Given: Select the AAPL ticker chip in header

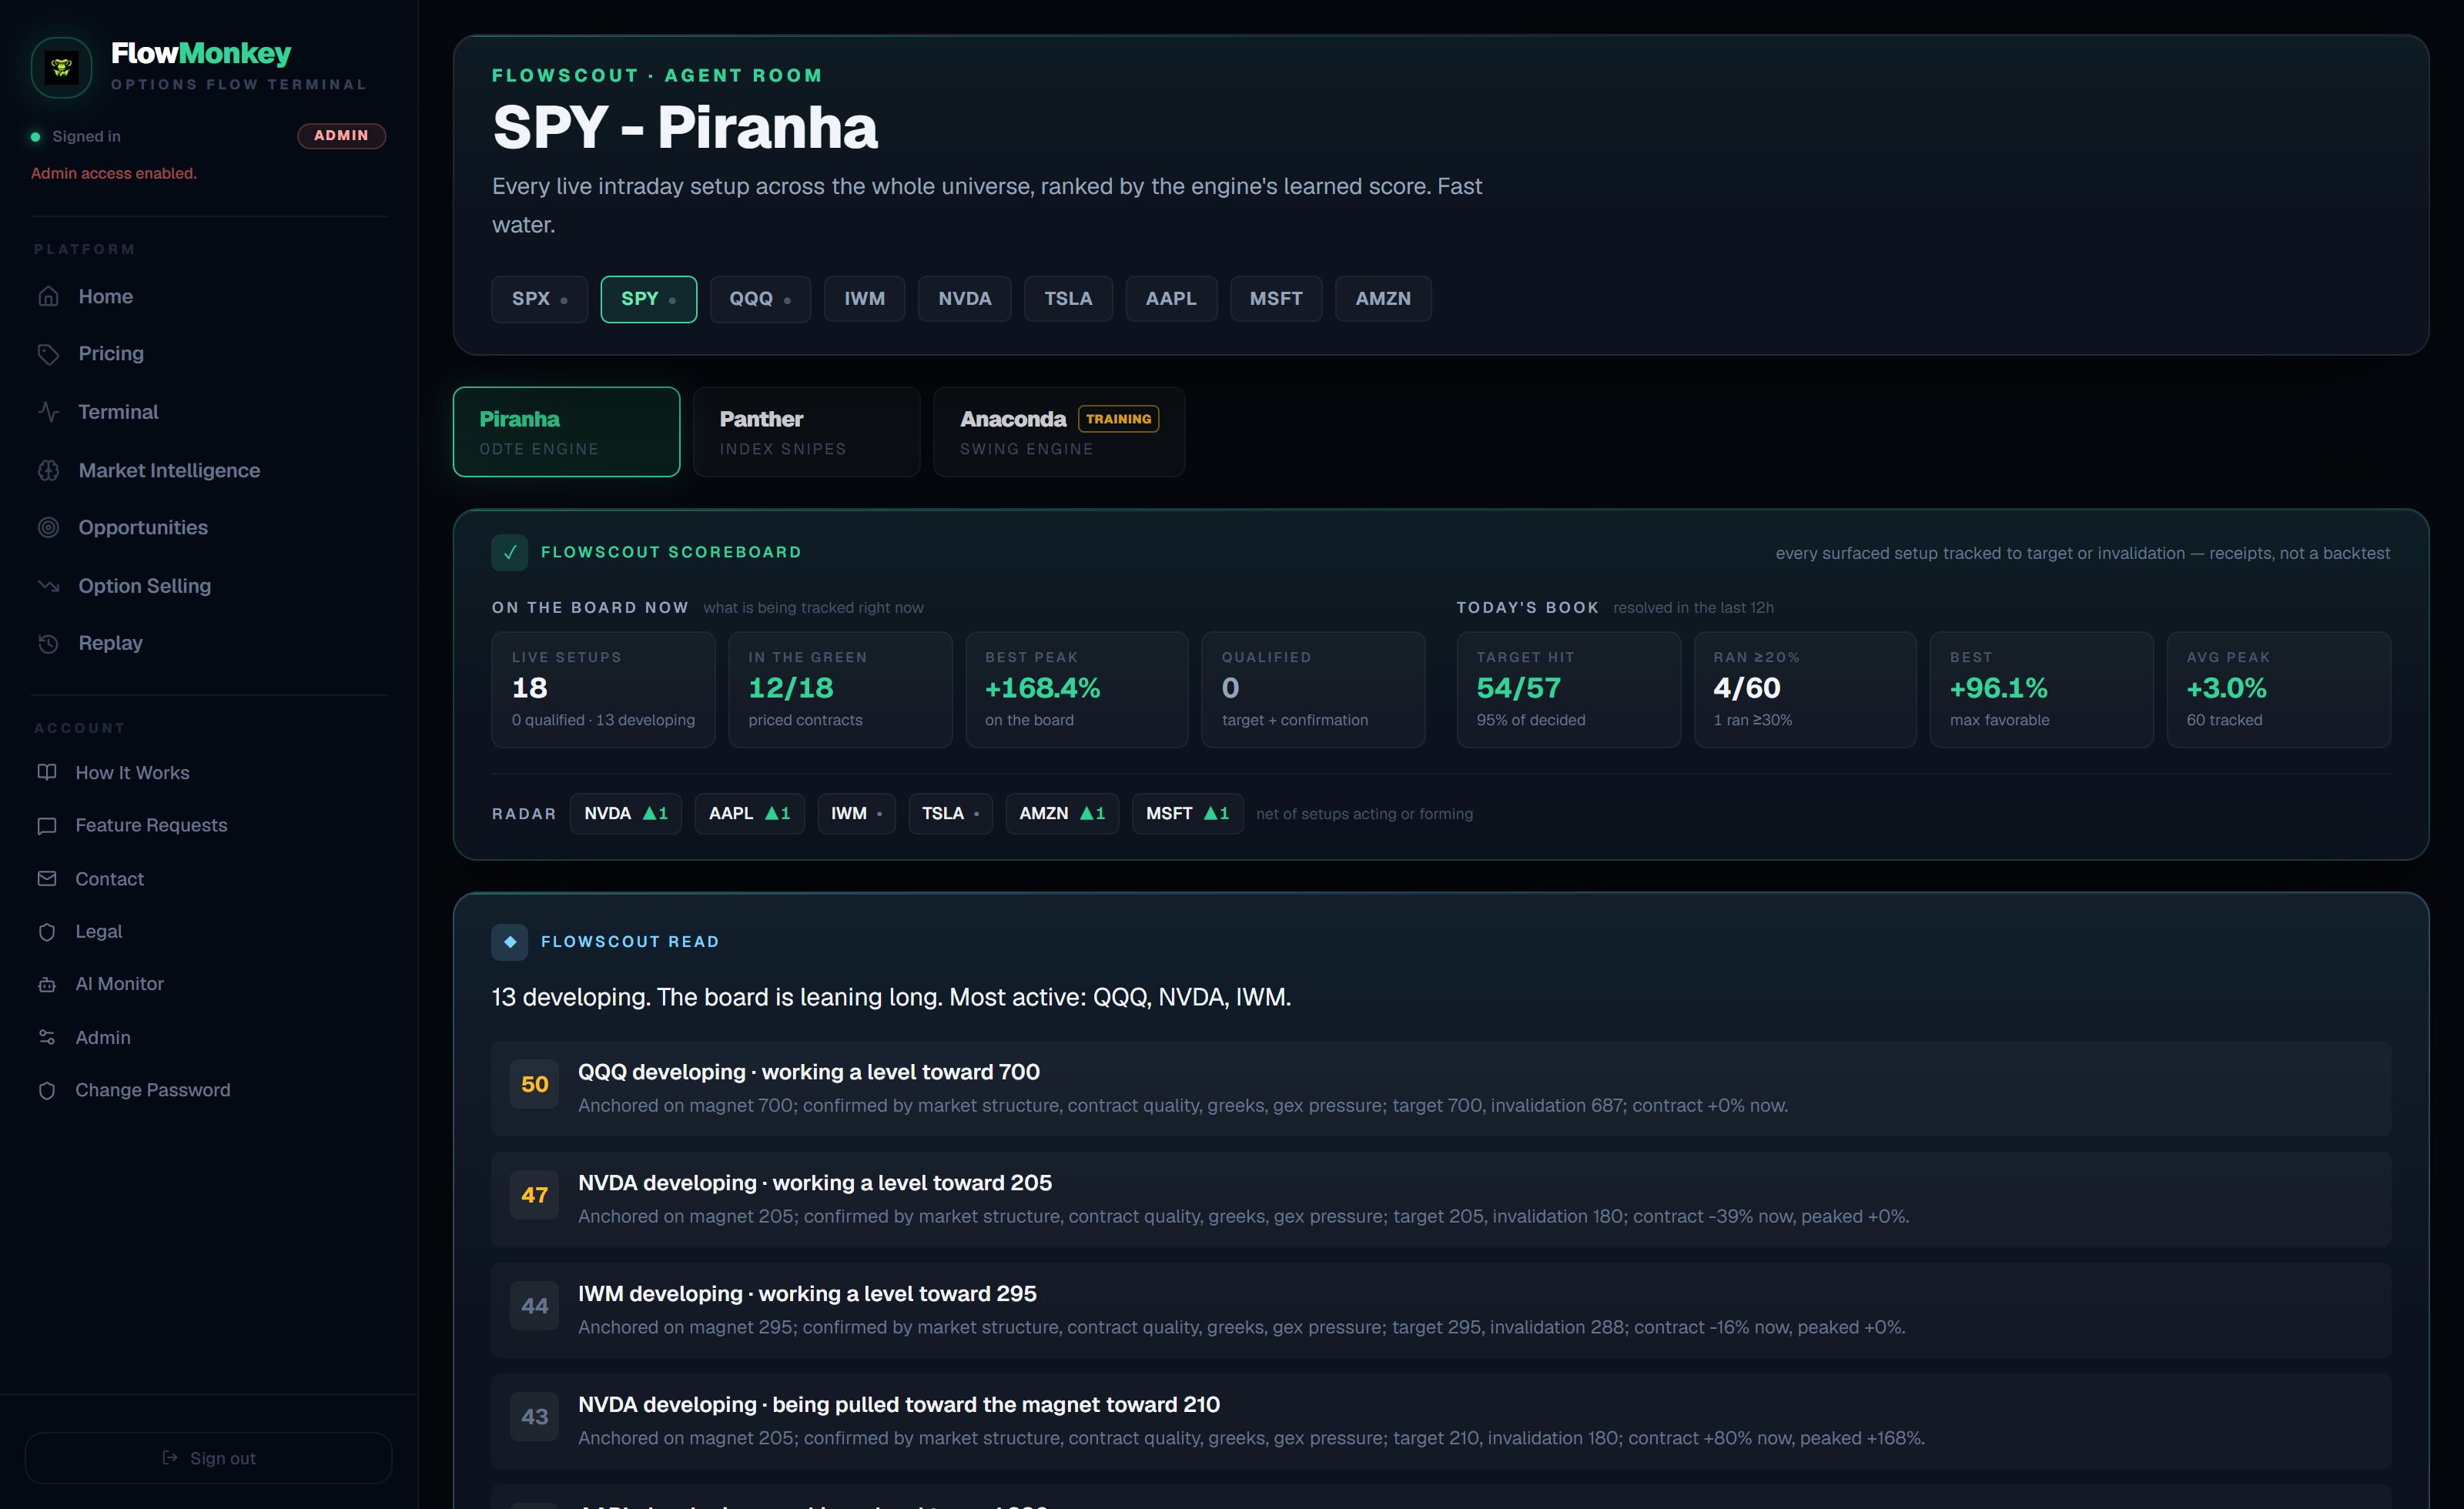Looking at the screenshot, I should pos(1171,299).
